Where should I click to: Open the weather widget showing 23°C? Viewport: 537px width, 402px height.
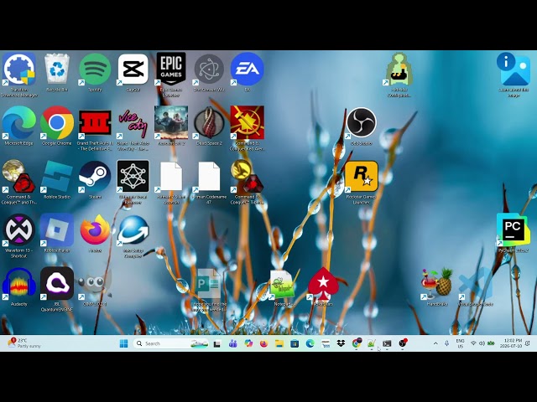24,343
